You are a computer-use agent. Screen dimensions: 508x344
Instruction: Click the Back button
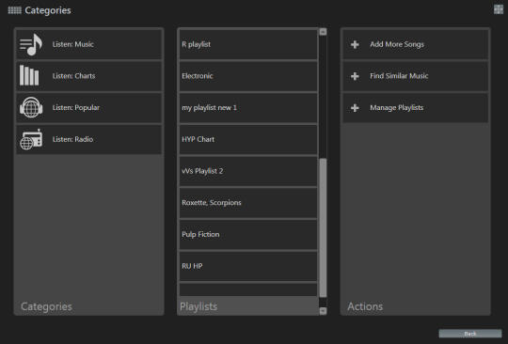pyautogui.click(x=470, y=334)
